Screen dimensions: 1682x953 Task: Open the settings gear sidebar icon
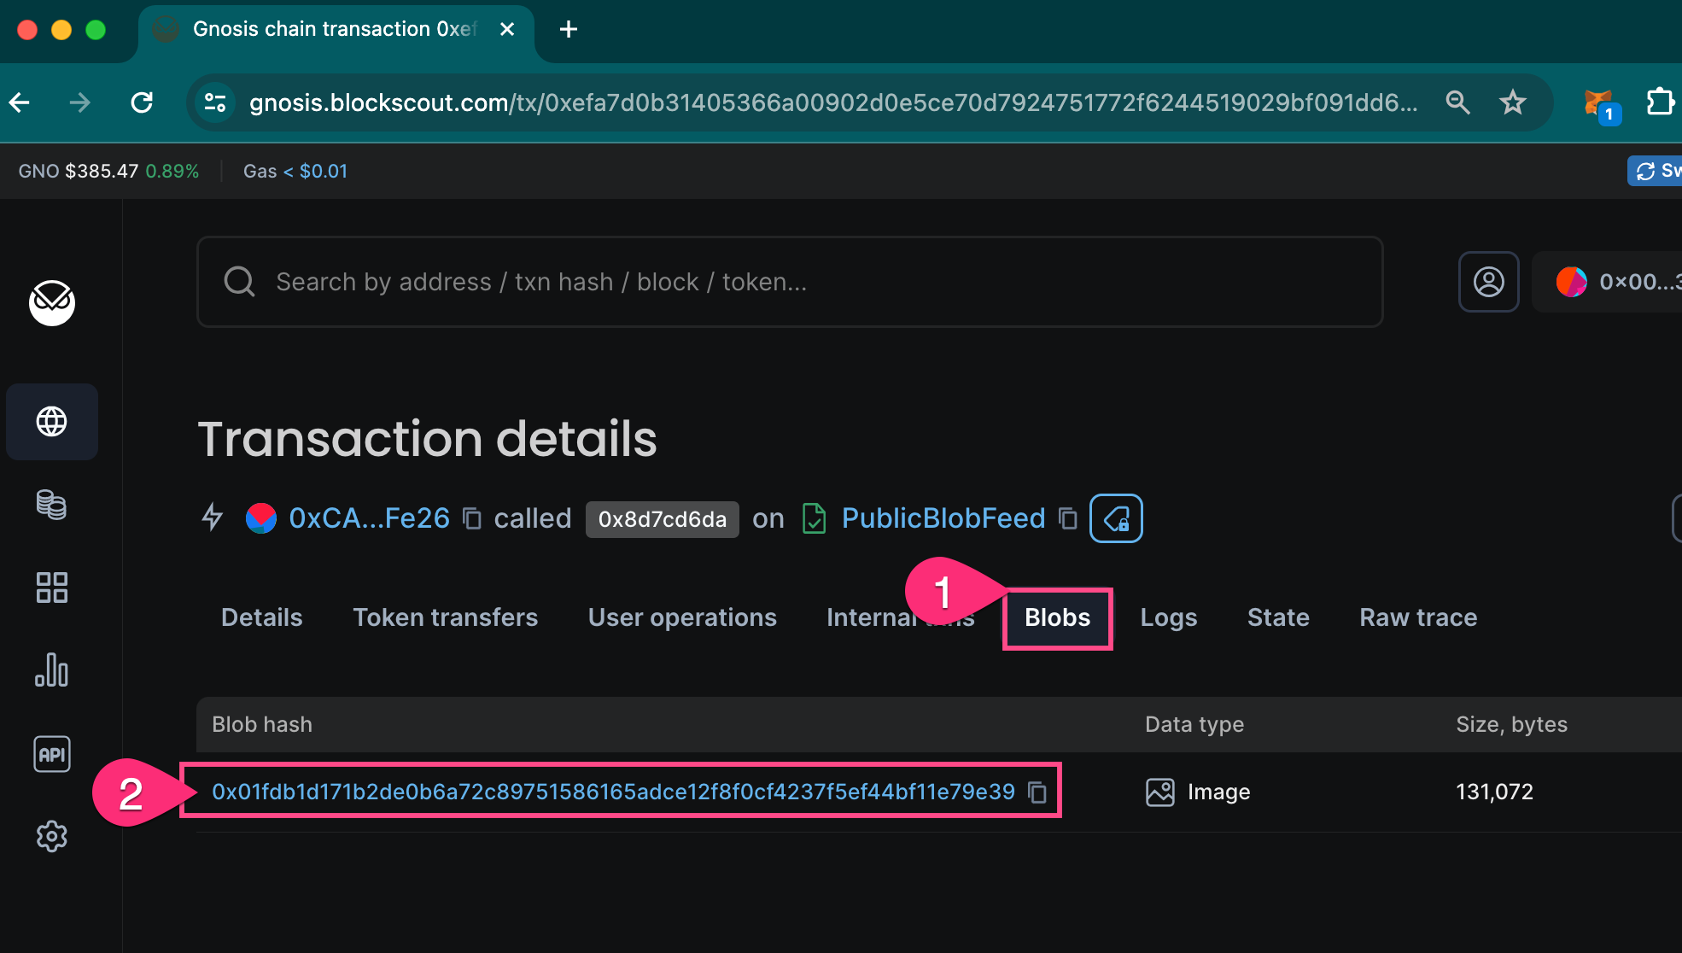pyautogui.click(x=51, y=836)
